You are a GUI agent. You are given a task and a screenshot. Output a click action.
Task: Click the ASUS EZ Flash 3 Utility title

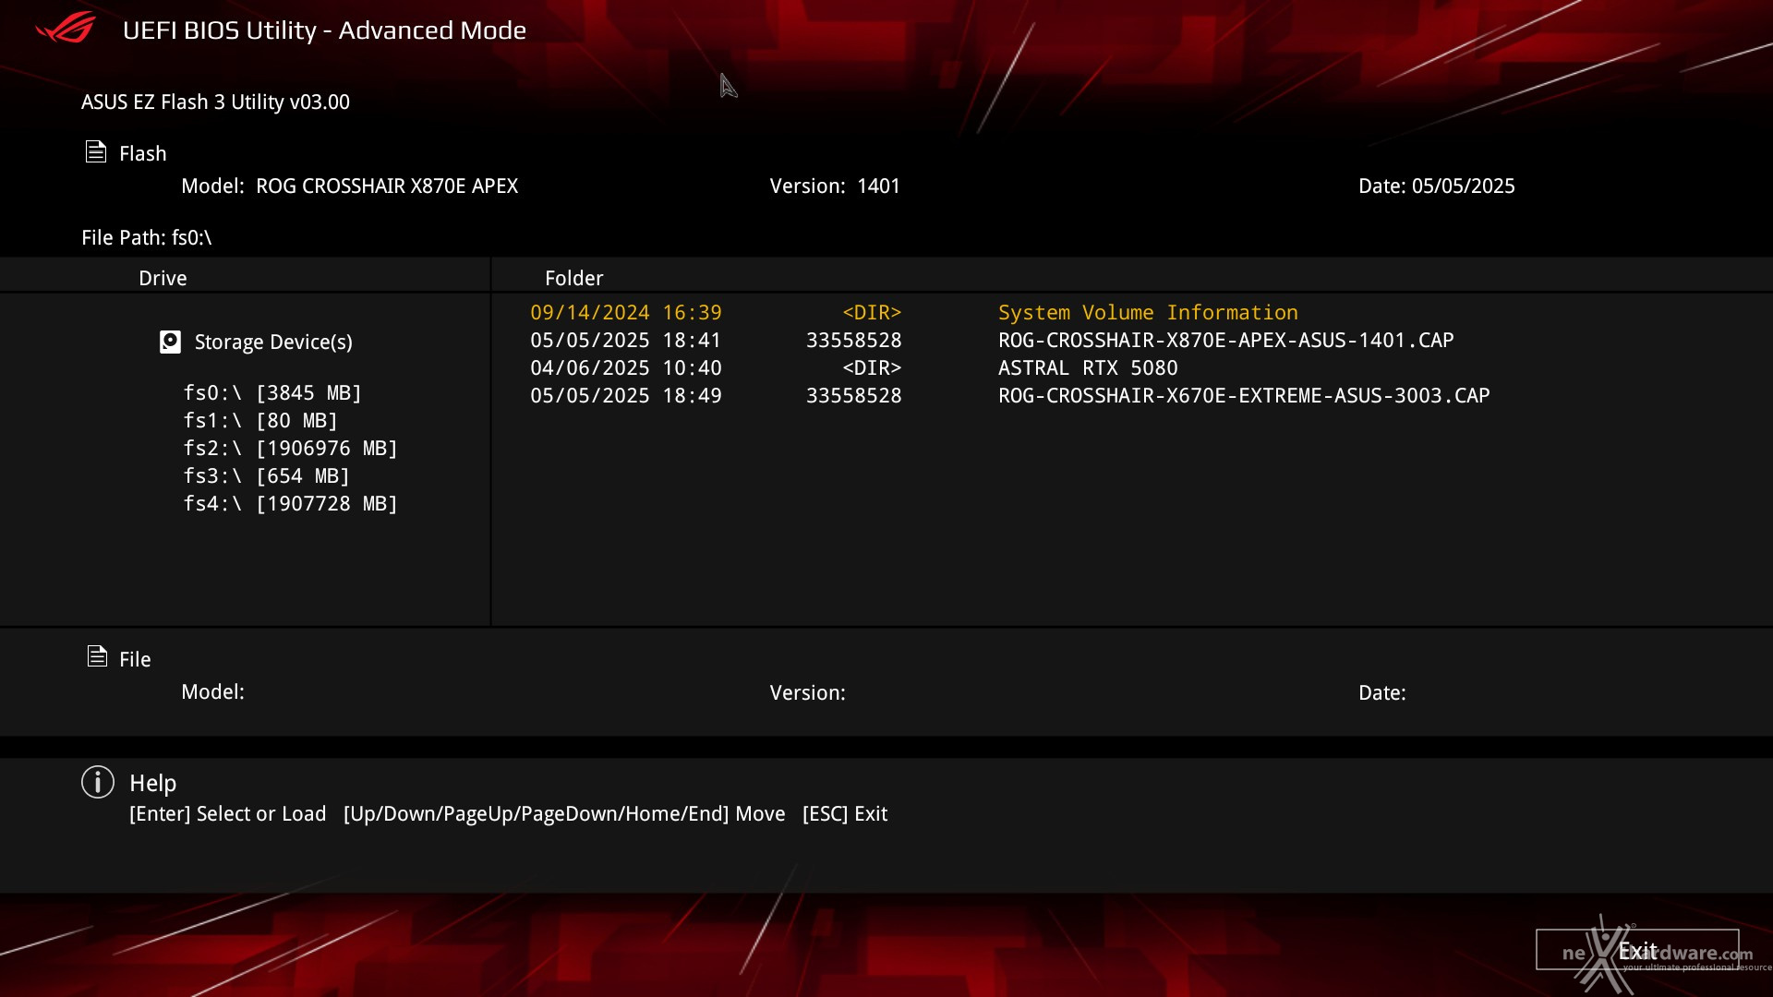point(215,102)
